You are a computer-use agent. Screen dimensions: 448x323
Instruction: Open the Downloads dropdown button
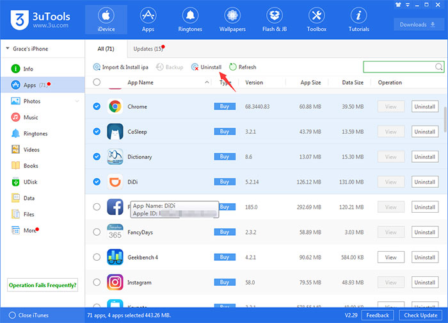pyautogui.click(x=416, y=25)
